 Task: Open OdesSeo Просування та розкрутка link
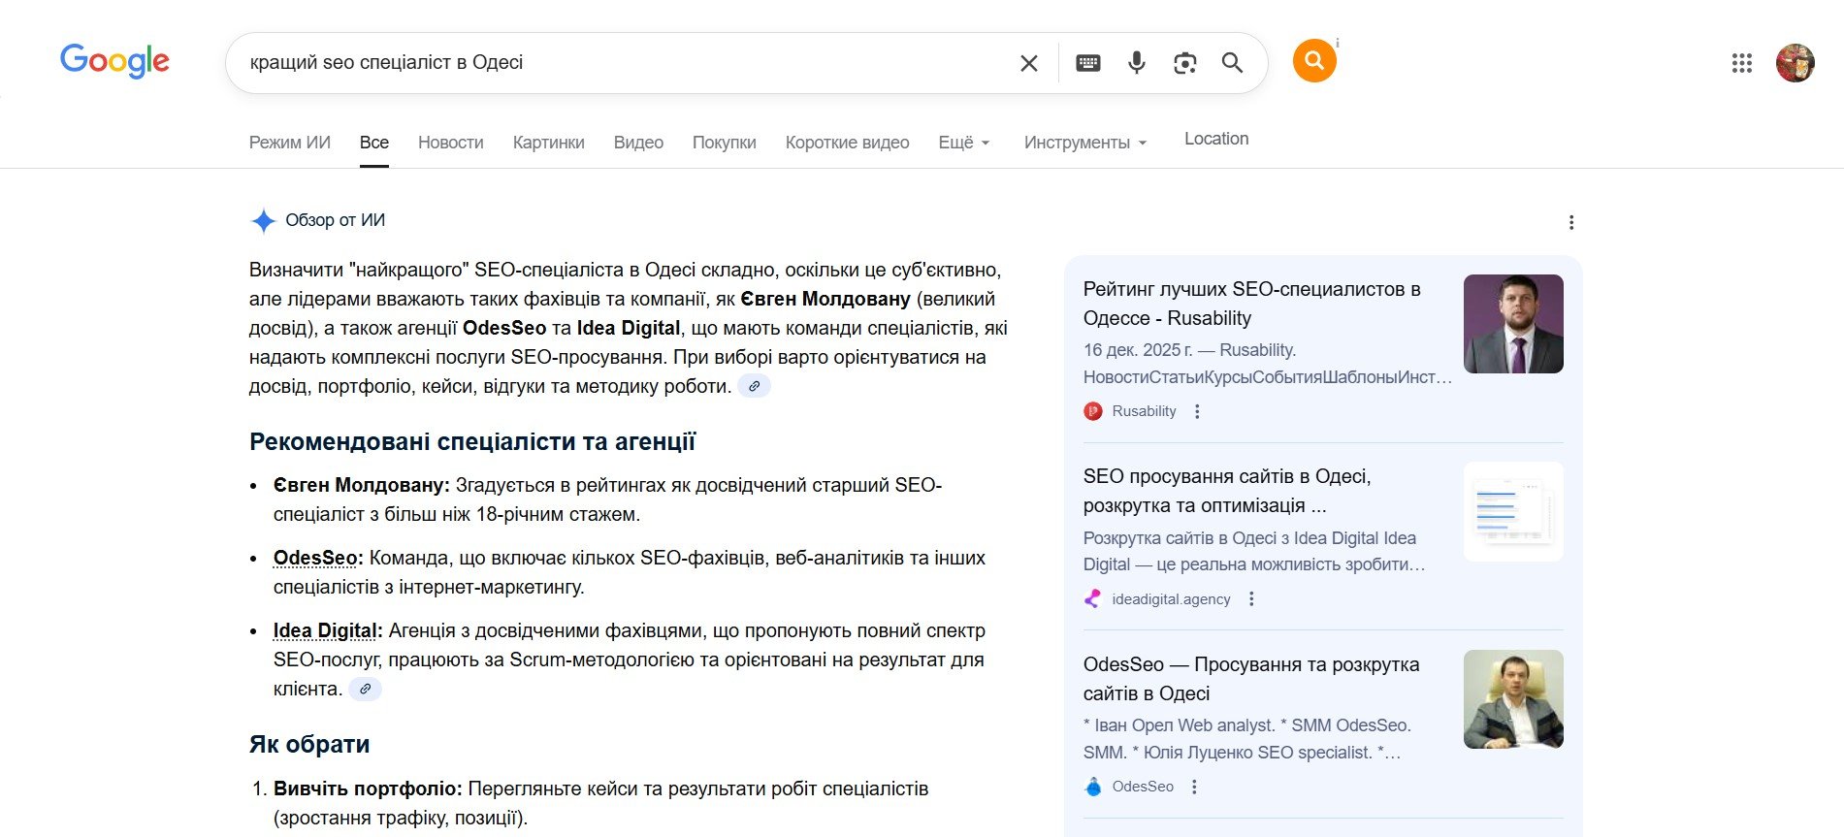[x=1250, y=679]
